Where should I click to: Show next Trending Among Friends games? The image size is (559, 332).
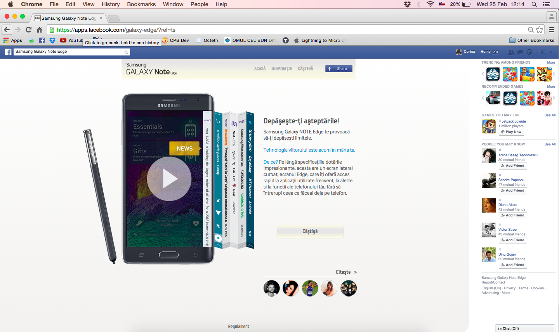(x=554, y=74)
